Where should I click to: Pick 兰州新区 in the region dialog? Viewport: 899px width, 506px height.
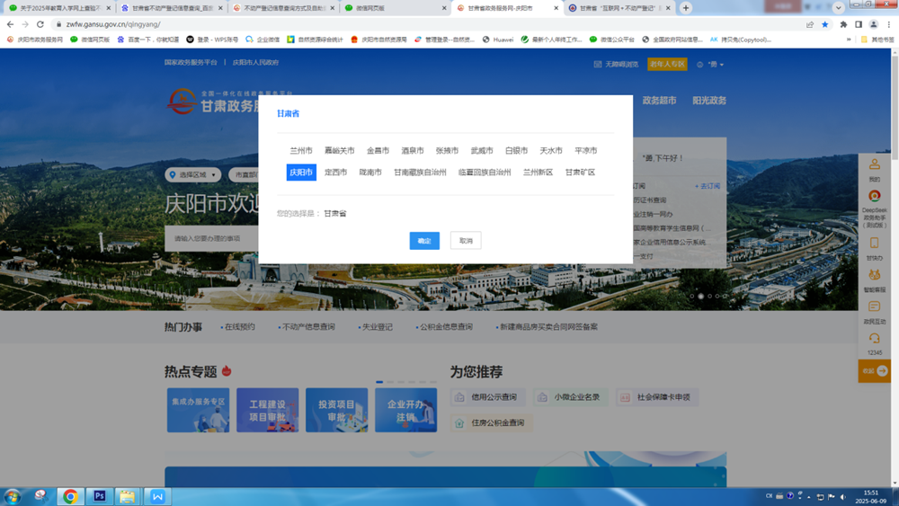pos(538,172)
